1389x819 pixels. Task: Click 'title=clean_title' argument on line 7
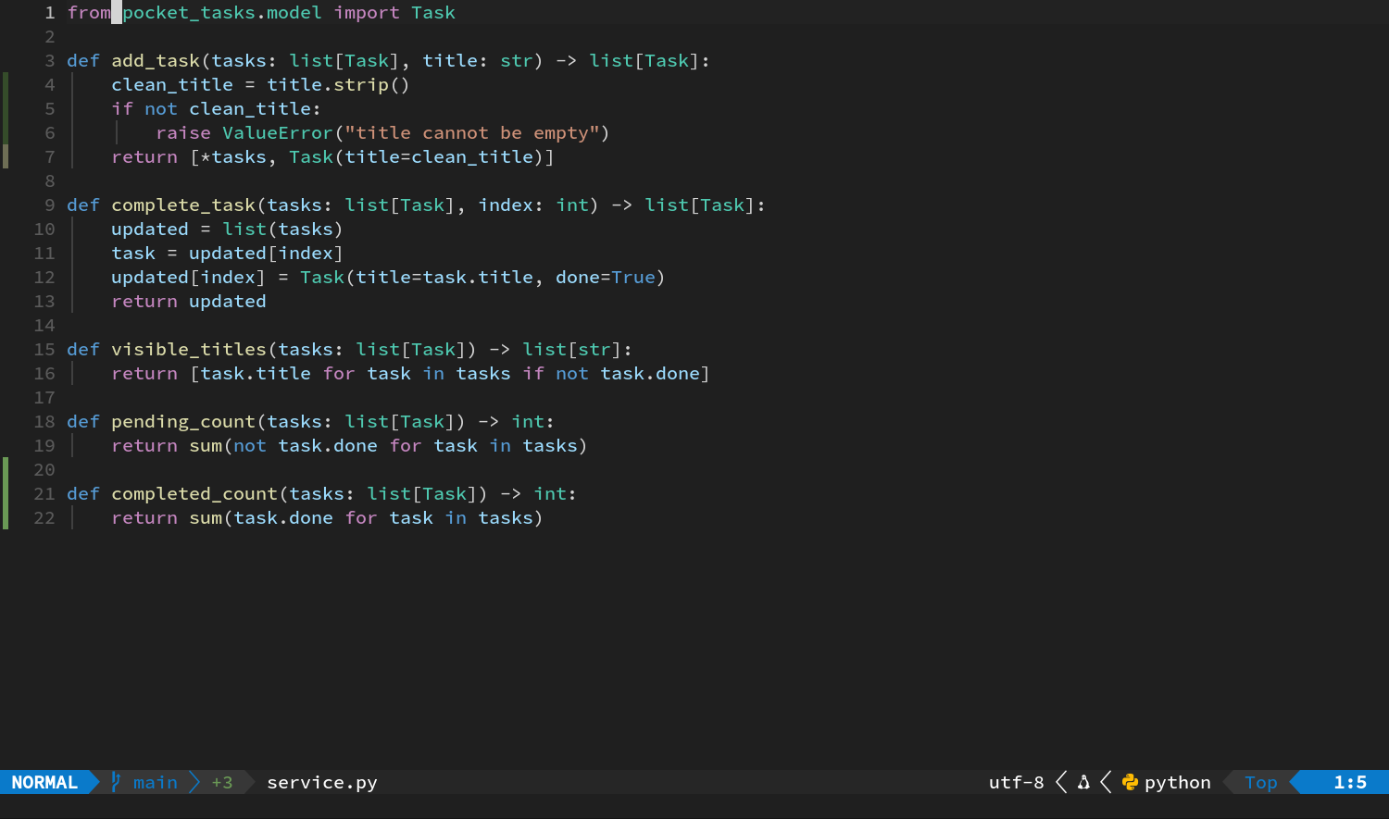point(439,157)
